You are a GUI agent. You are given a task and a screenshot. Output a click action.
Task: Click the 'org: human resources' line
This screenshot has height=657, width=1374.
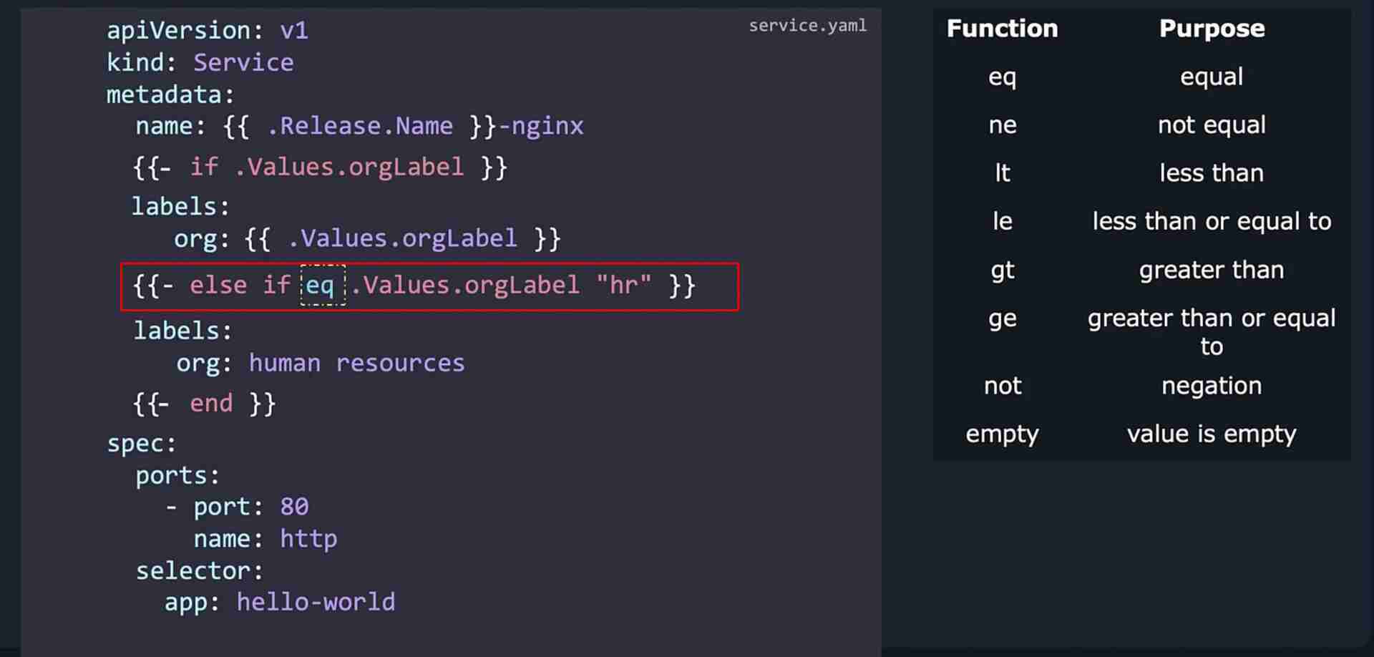coord(321,364)
